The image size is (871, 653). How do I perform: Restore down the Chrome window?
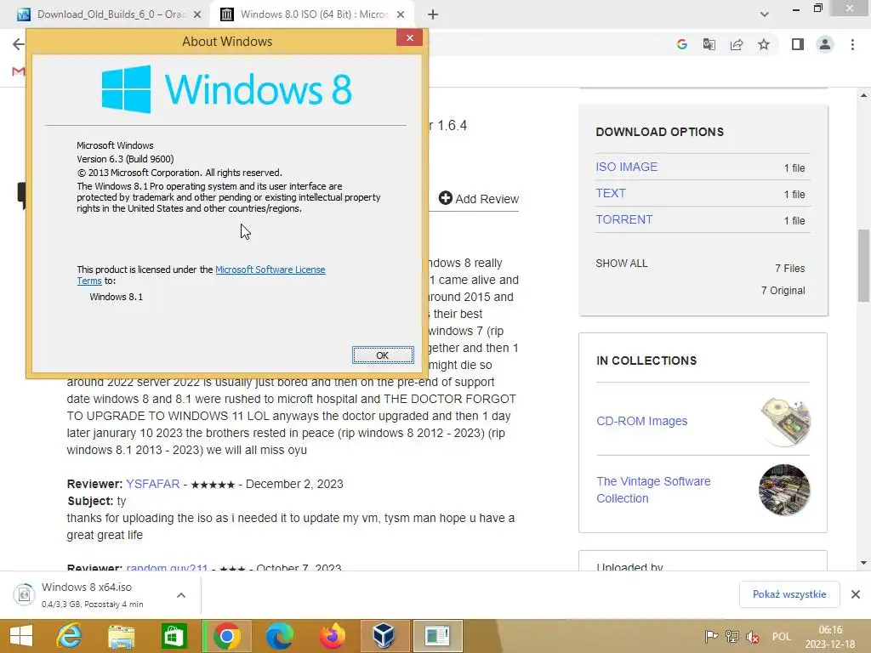pyautogui.click(x=817, y=8)
